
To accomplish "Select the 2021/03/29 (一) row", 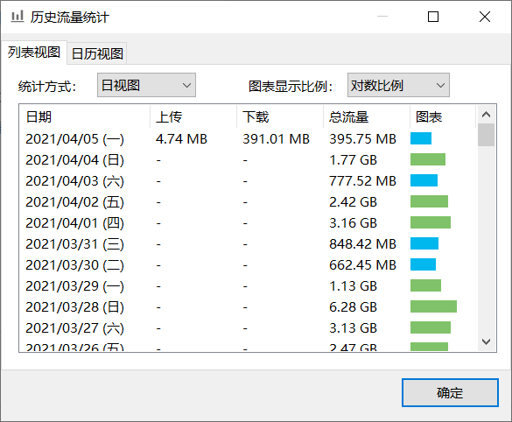I will click(249, 285).
